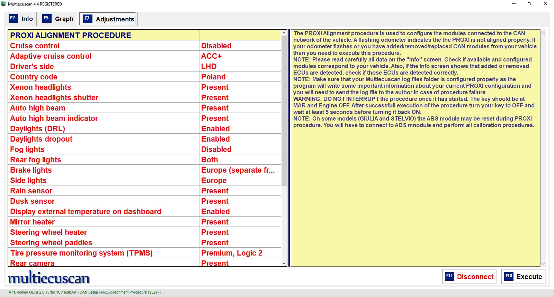Click the F11 icon on the Disconnect button
This screenshot has height=297, width=554.
(449, 276)
